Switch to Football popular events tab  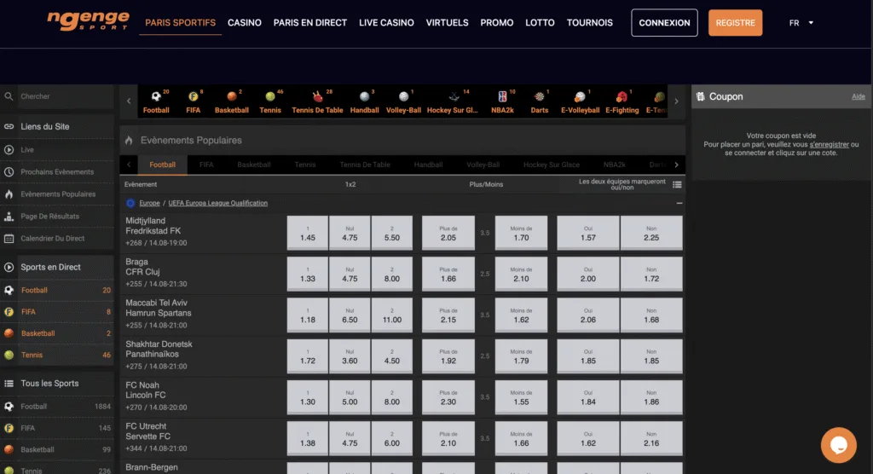pyautogui.click(x=163, y=165)
